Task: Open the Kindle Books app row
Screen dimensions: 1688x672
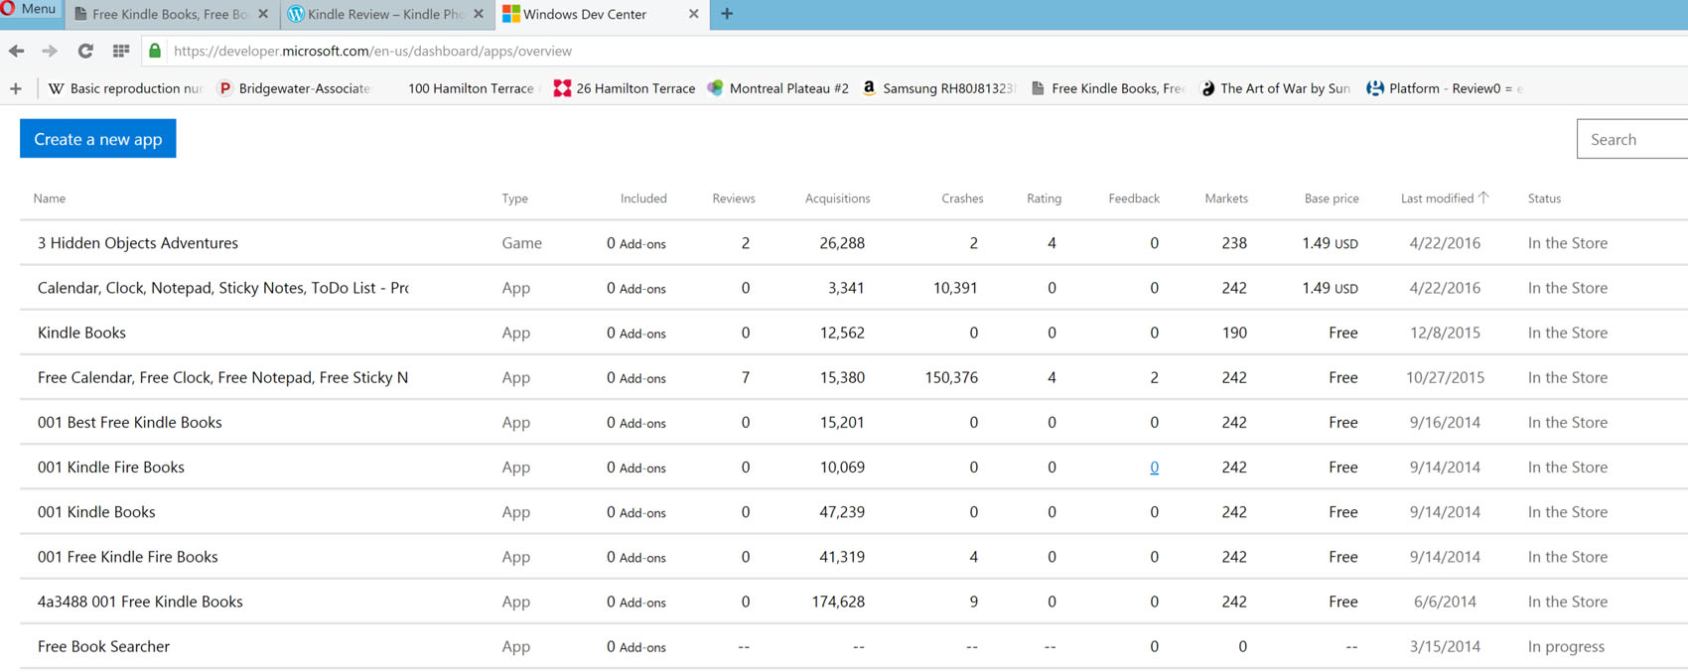Action: tap(81, 333)
